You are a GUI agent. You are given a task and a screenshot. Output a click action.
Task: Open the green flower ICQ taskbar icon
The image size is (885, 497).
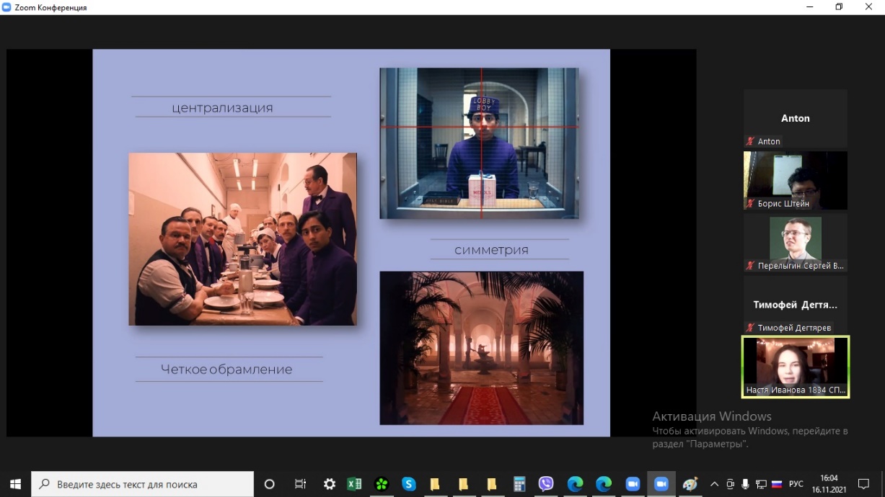tap(382, 484)
